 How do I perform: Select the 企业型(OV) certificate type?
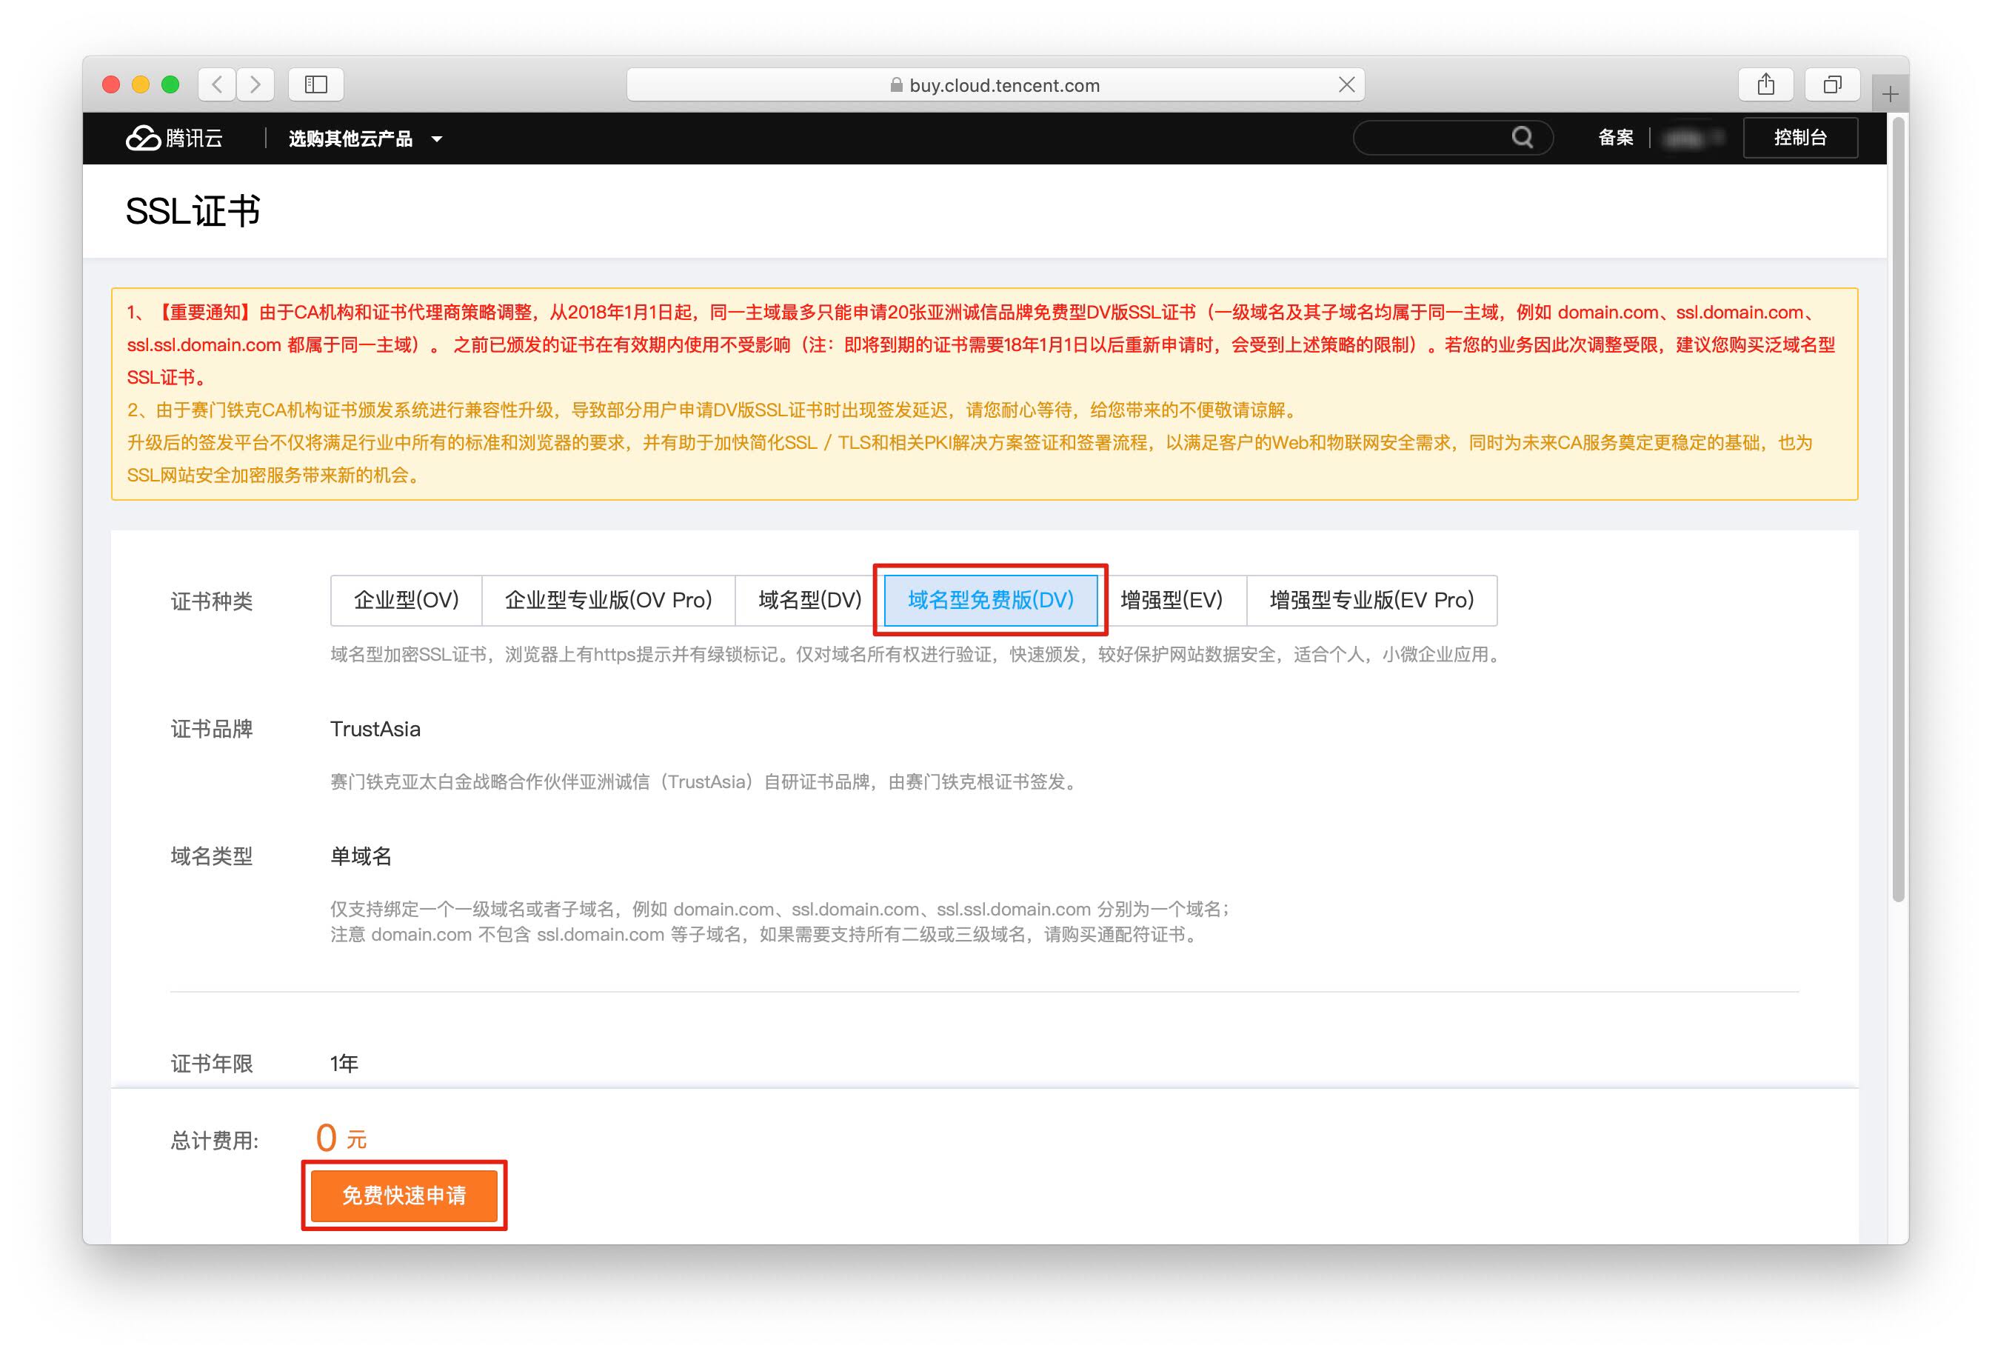pyautogui.click(x=407, y=600)
